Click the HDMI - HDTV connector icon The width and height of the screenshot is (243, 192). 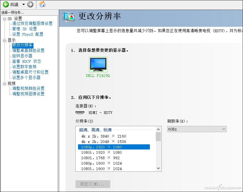pyautogui.click(x=80, y=113)
